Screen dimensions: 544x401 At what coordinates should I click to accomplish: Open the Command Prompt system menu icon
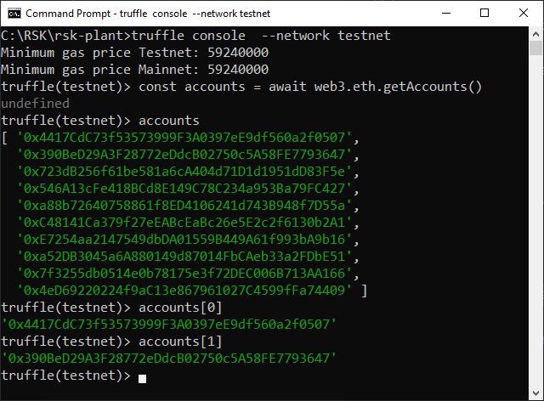point(14,14)
